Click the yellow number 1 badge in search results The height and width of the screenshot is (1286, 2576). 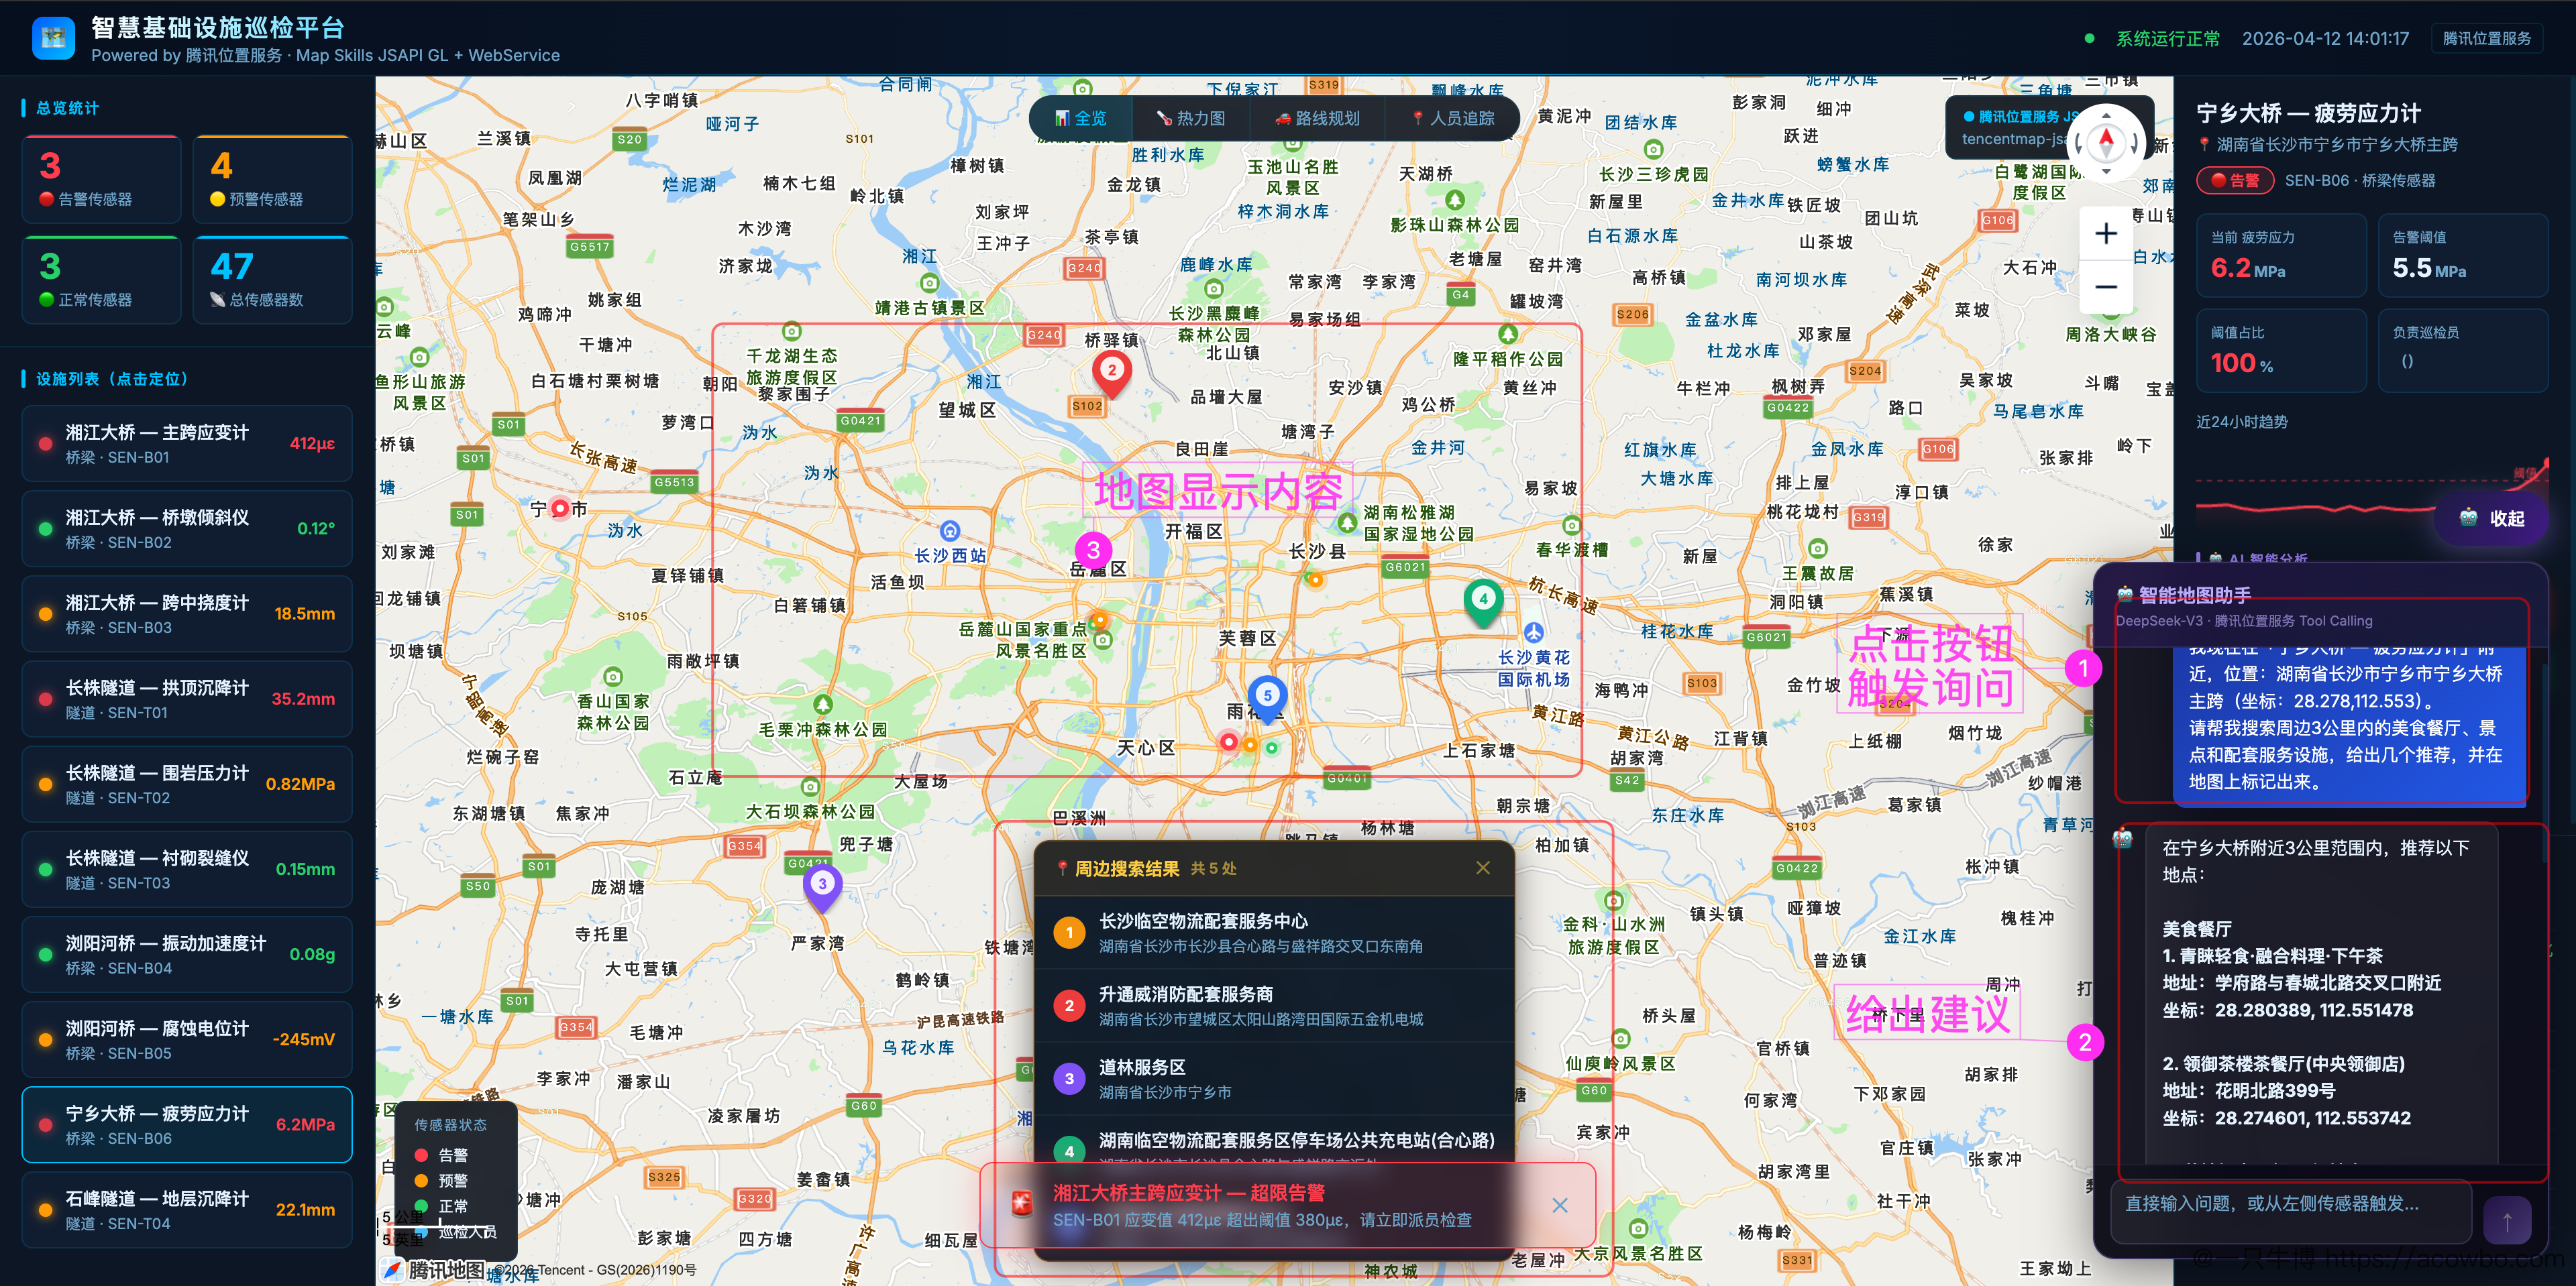1069,932
